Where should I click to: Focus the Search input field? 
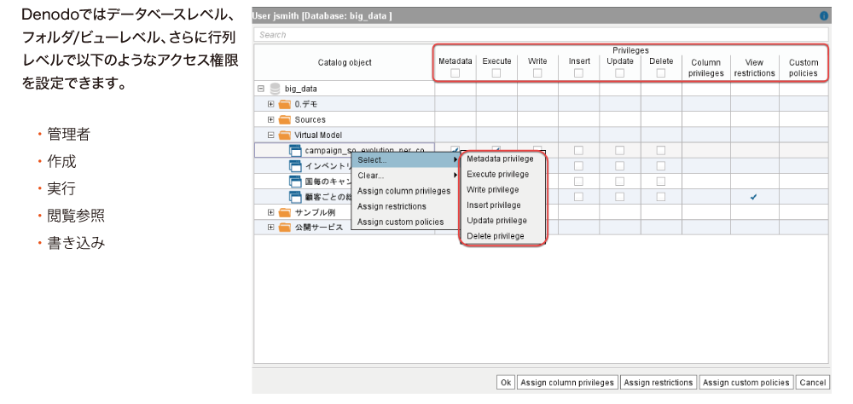click(541, 35)
